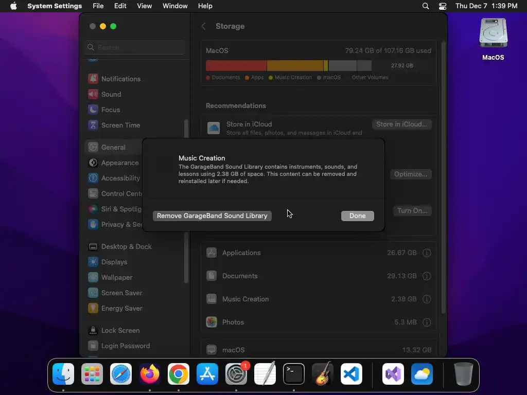Launch GarageBand from the Dock
527x395 pixels.
point(323,374)
